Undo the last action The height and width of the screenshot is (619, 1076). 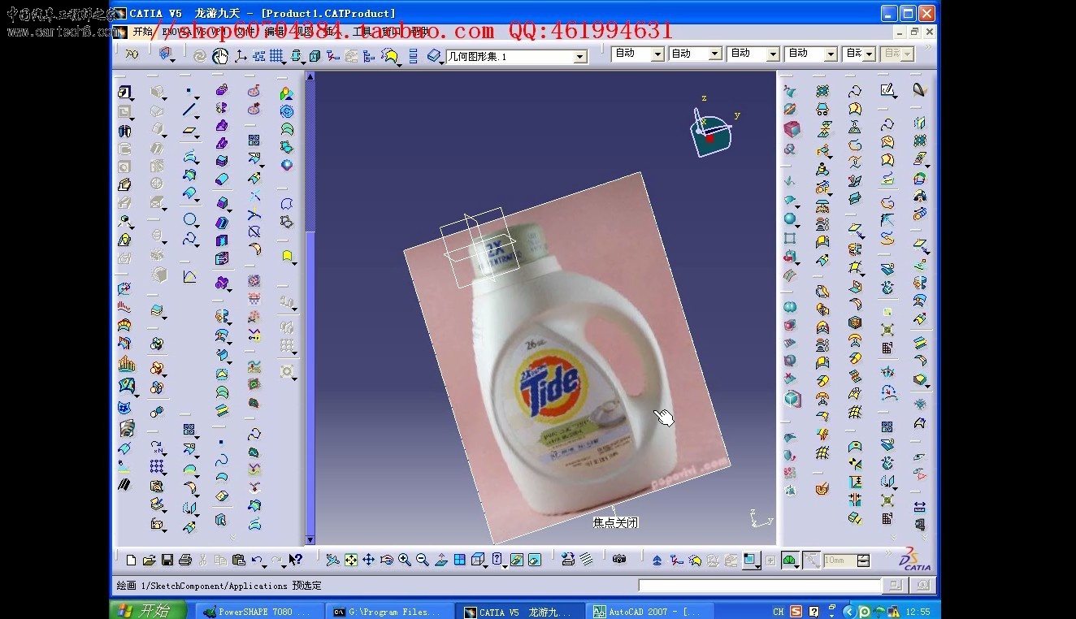click(256, 559)
